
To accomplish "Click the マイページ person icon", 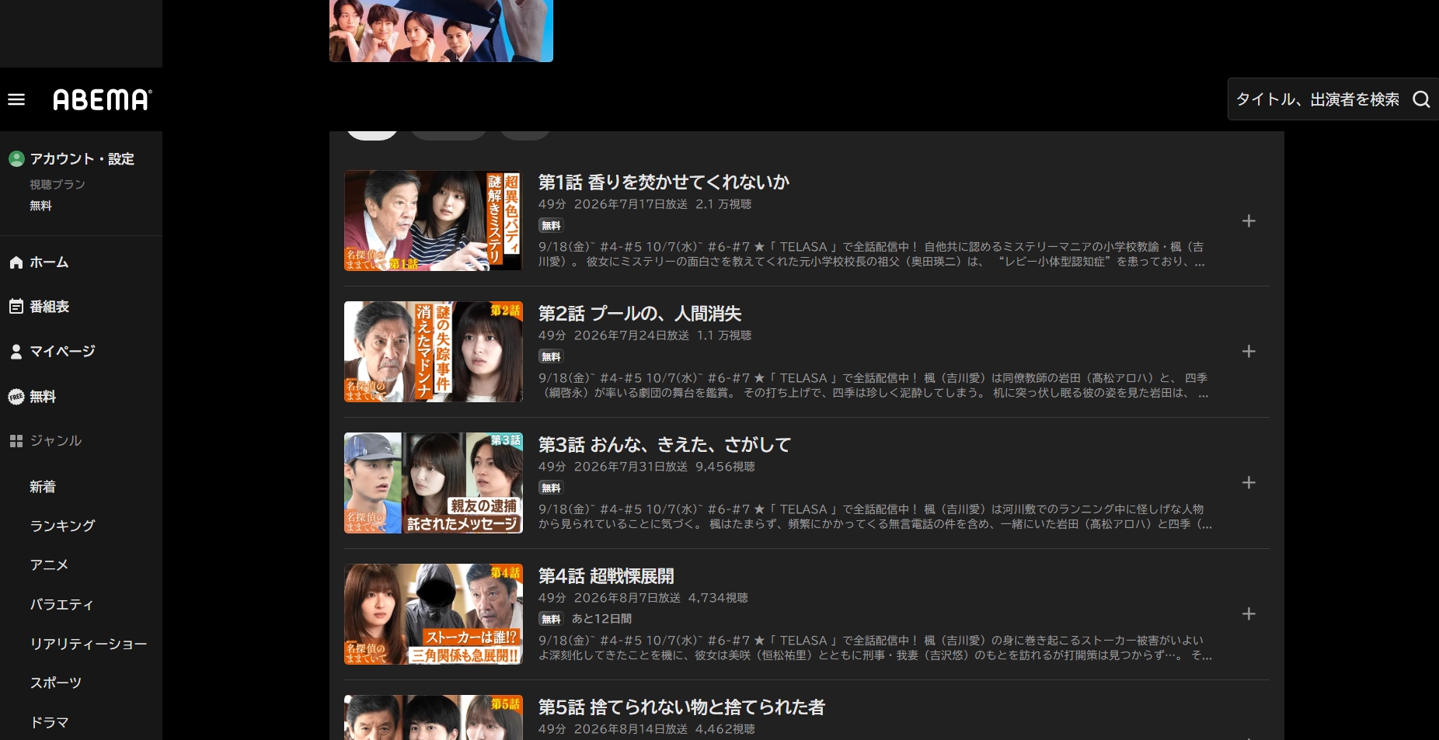I will [16, 352].
